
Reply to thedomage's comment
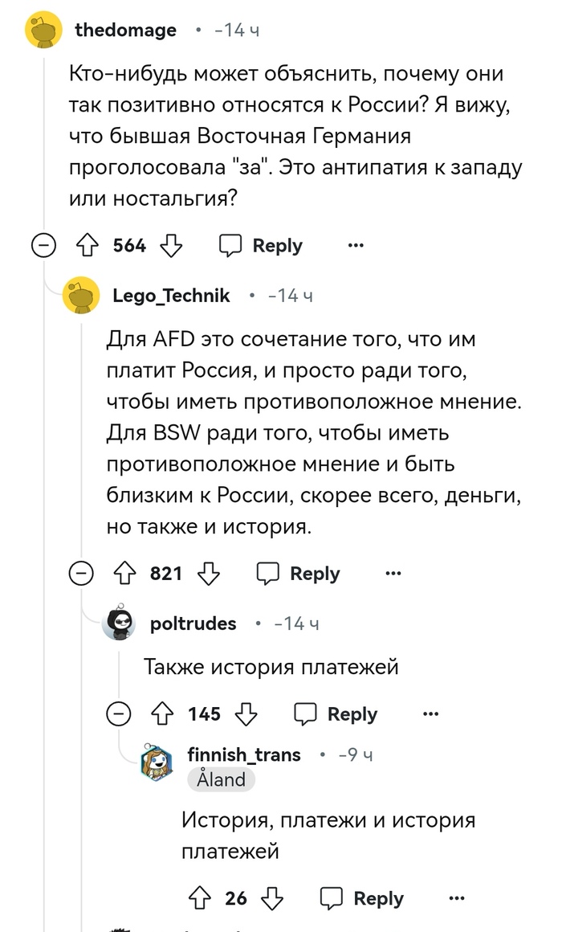(x=262, y=246)
